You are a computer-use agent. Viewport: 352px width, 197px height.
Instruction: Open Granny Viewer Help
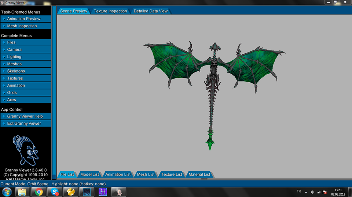pyautogui.click(x=26, y=116)
